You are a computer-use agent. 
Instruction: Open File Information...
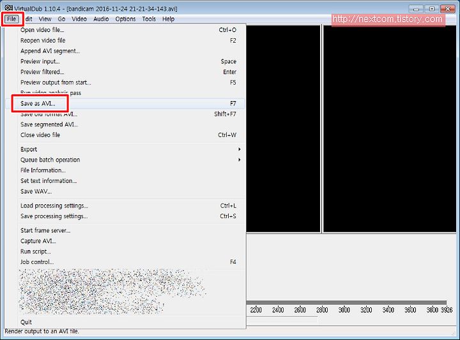click(125, 170)
